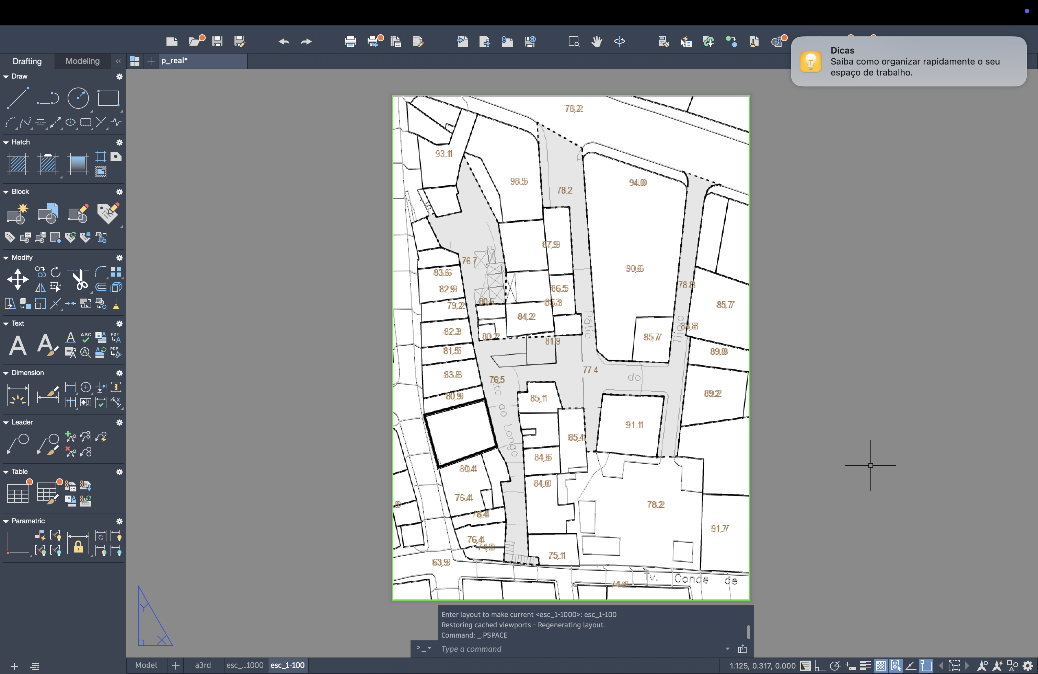Select the Line draw tool
The width and height of the screenshot is (1038, 674).
pos(18,98)
